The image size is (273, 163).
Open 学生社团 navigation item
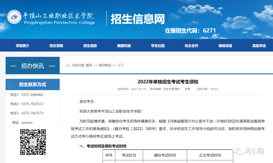[x=158, y=46]
